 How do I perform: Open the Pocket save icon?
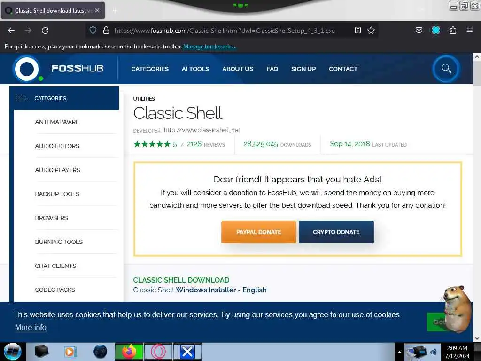click(419, 30)
